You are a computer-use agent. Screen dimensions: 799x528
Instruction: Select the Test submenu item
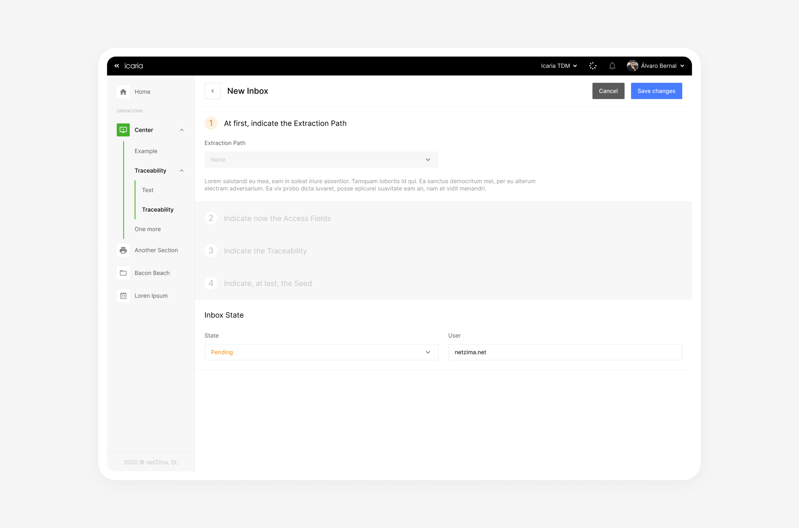(147, 190)
